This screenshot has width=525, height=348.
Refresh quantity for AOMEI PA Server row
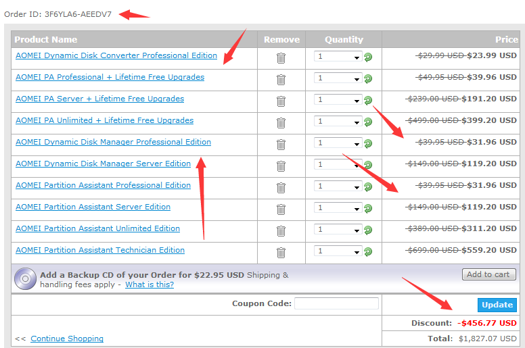368,100
